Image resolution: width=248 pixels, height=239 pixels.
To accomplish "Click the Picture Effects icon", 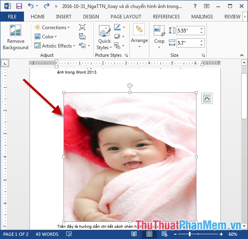I will click(117, 36).
